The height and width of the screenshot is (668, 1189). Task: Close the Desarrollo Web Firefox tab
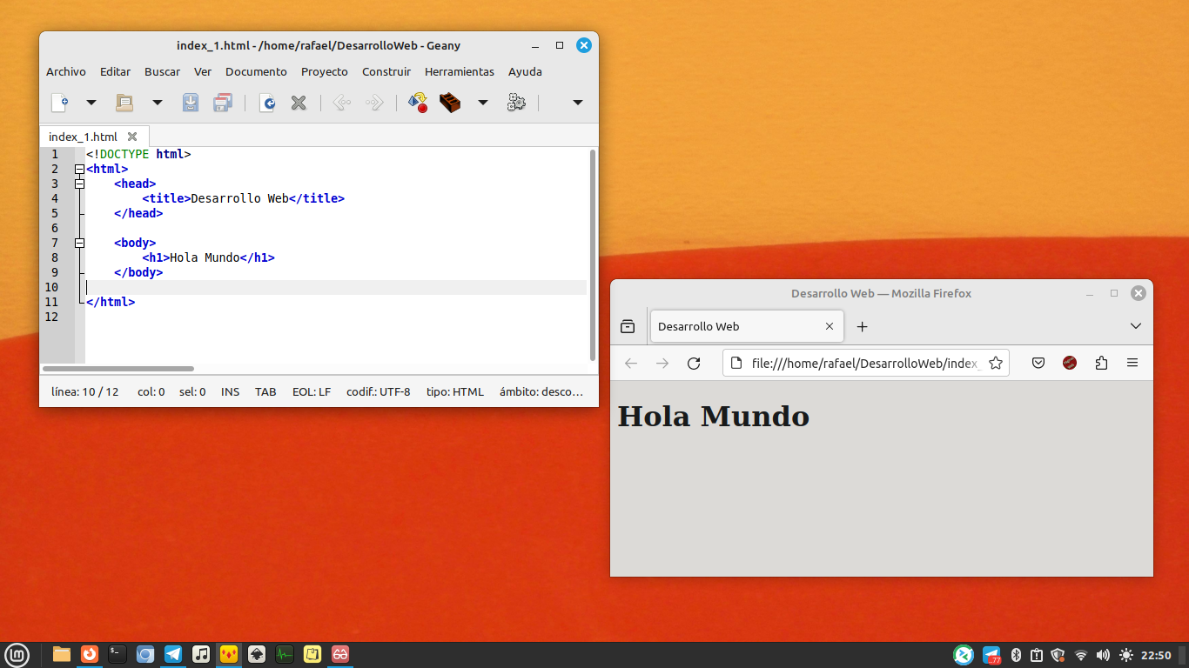pyautogui.click(x=829, y=327)
